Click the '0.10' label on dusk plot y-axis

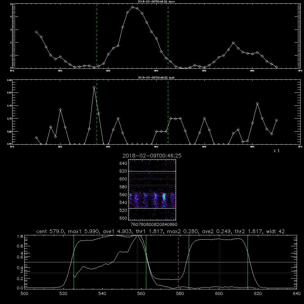click(x=9, y=119)
